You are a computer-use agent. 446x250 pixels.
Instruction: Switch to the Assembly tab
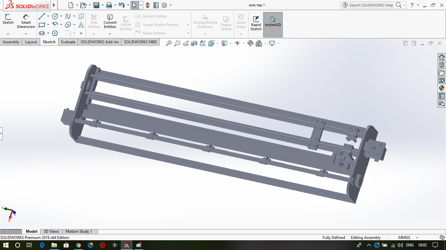tap(11, 42)
